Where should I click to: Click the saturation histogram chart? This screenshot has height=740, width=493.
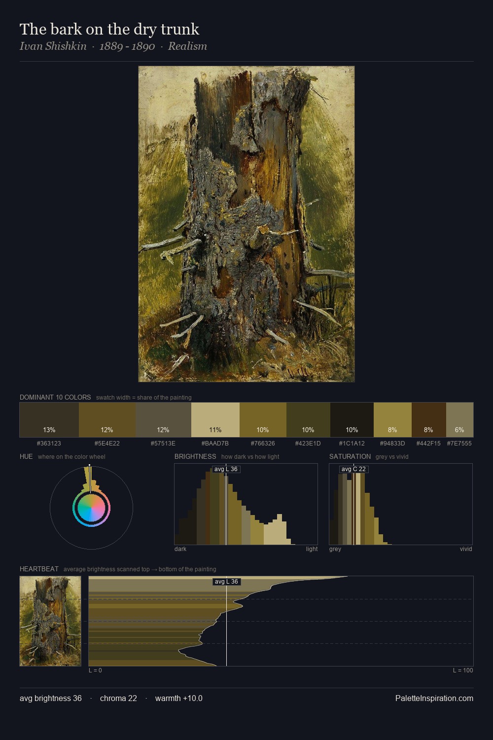click(x=401, y=504)
